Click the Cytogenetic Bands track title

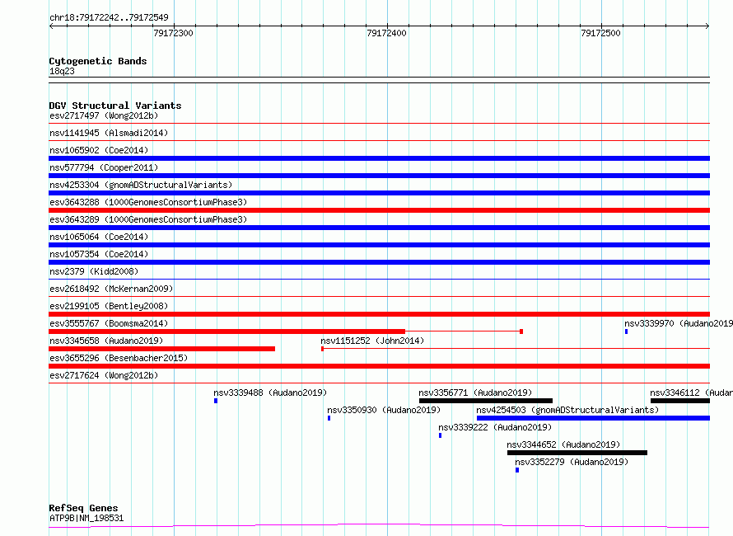coord(98,61)
